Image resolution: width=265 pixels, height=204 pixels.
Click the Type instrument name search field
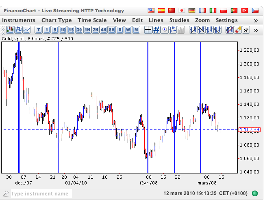click(39, 194)
